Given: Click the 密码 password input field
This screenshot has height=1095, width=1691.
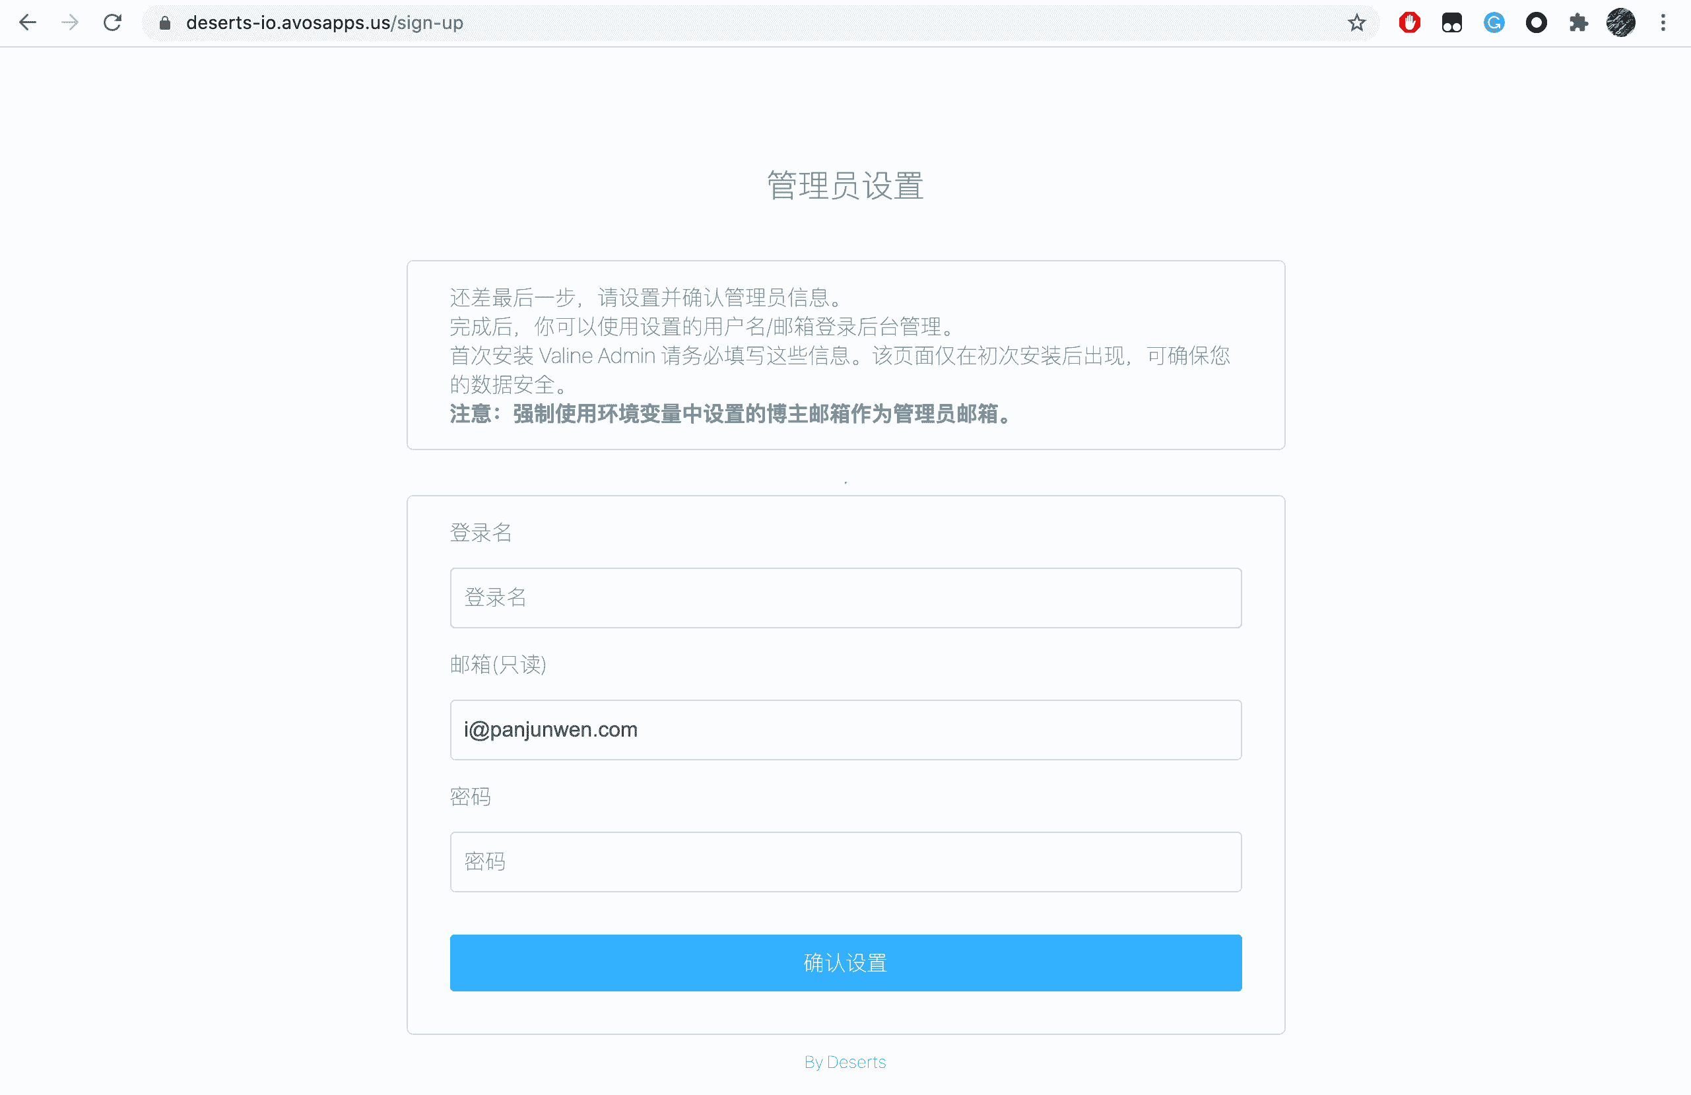Looking at the screenshot, I should [845, 862].
